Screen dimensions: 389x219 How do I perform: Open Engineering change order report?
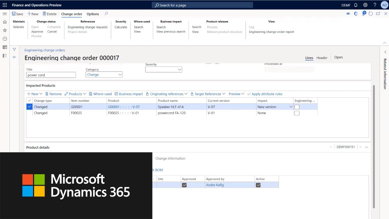271,32
